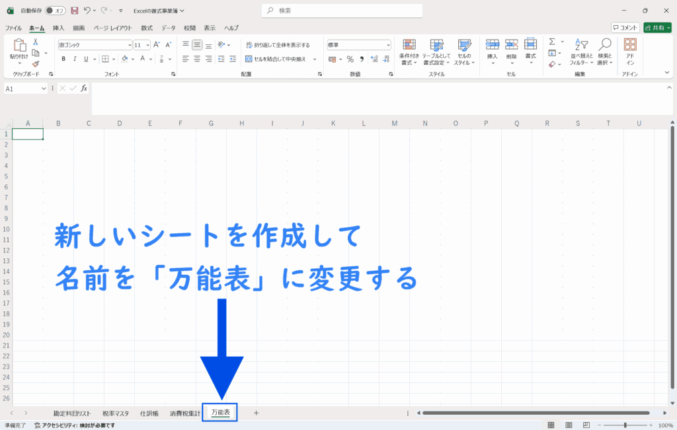The height and width of the screenshot is (430, 677).
Task: Toggle bold formatting
Action: [x=63, y=59]
